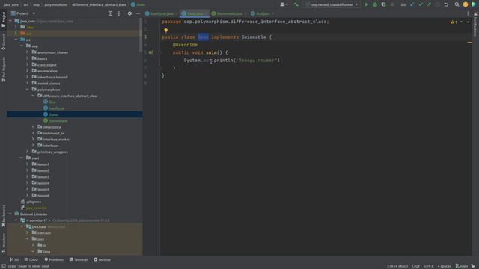Select the Bird class in project tree

tap(52, 102)
